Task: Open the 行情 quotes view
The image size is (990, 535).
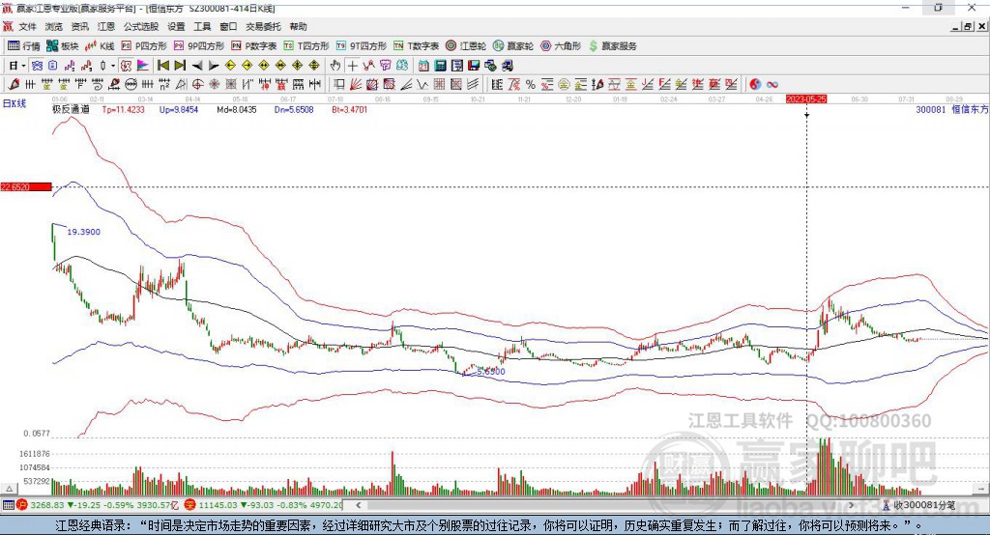Action: click(24, 45)
